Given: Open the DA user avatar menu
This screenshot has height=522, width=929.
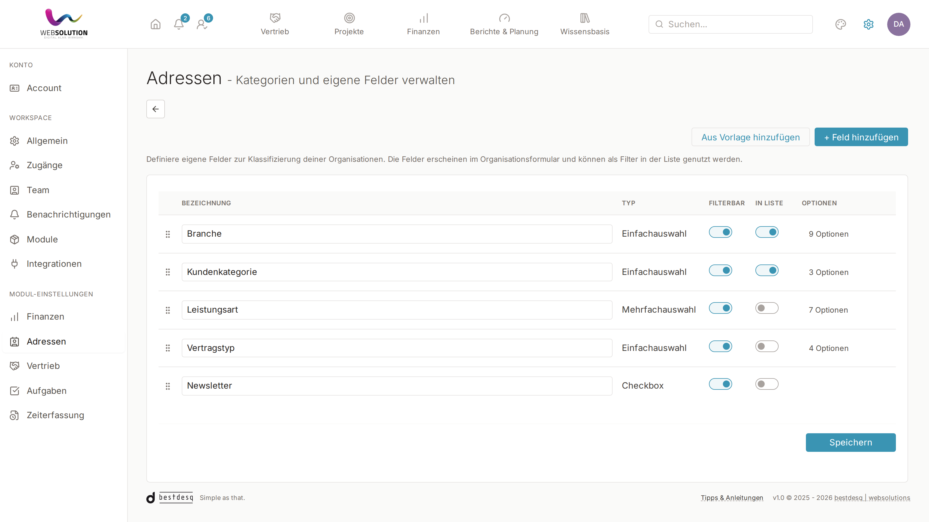Looking at the screenshot, I should 898,24.
